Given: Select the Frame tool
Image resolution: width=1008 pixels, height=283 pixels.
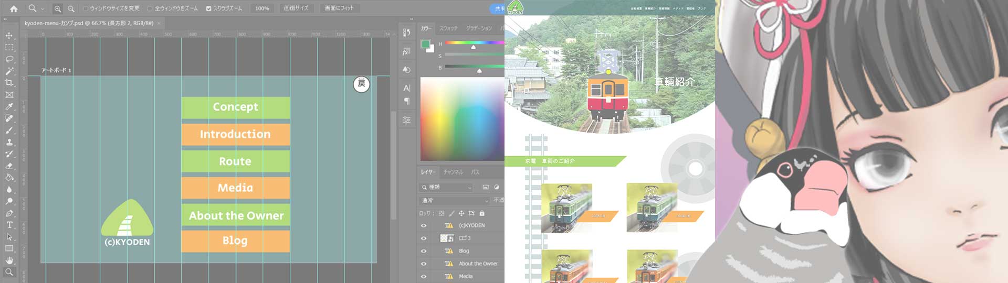Looking at the screenshot, I should [9, 95].
